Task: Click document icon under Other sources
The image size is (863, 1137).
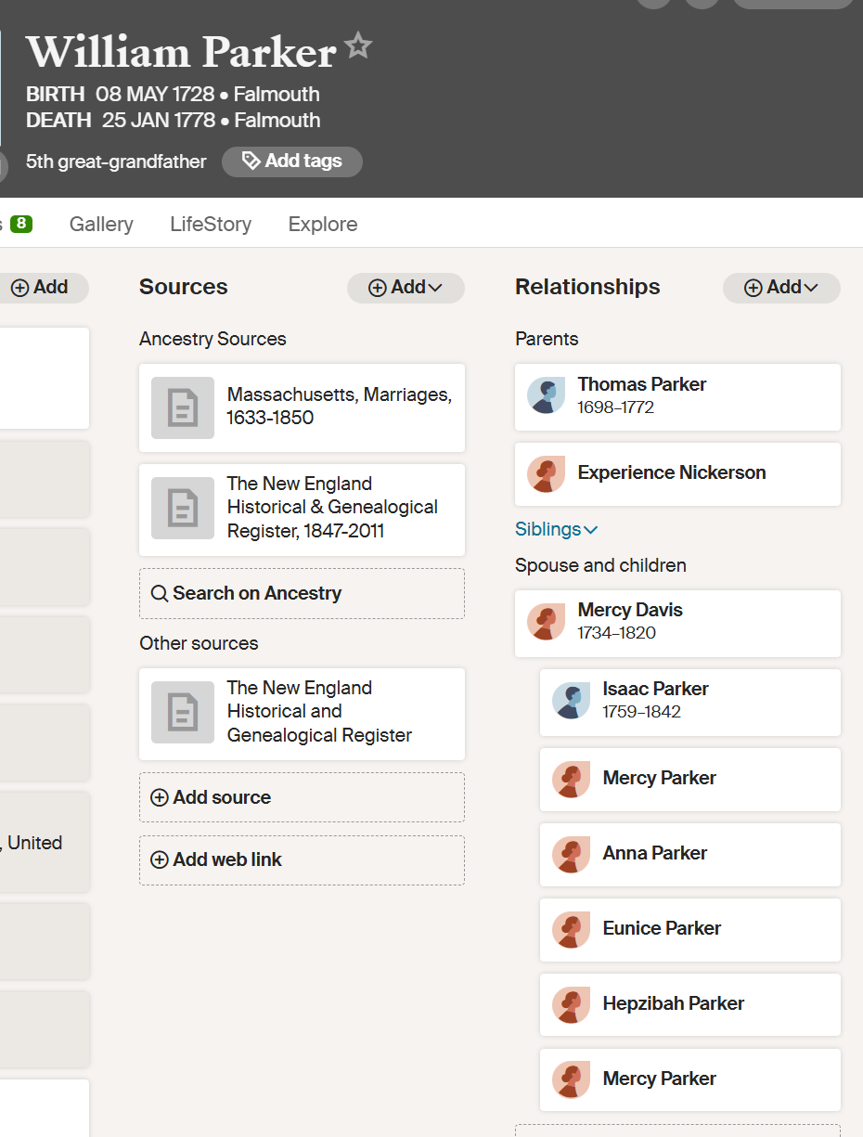Action: (x=183, y=712)
